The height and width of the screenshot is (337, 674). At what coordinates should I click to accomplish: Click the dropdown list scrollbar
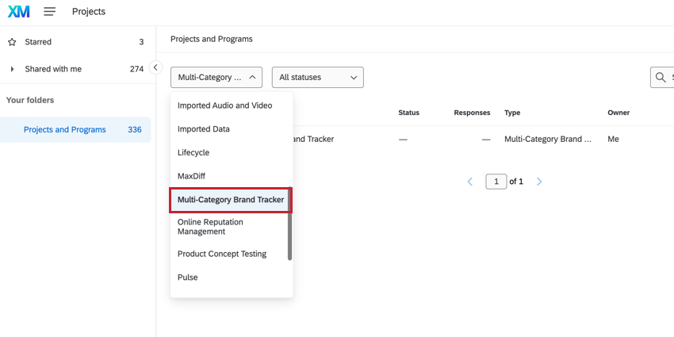coord(289,234)
